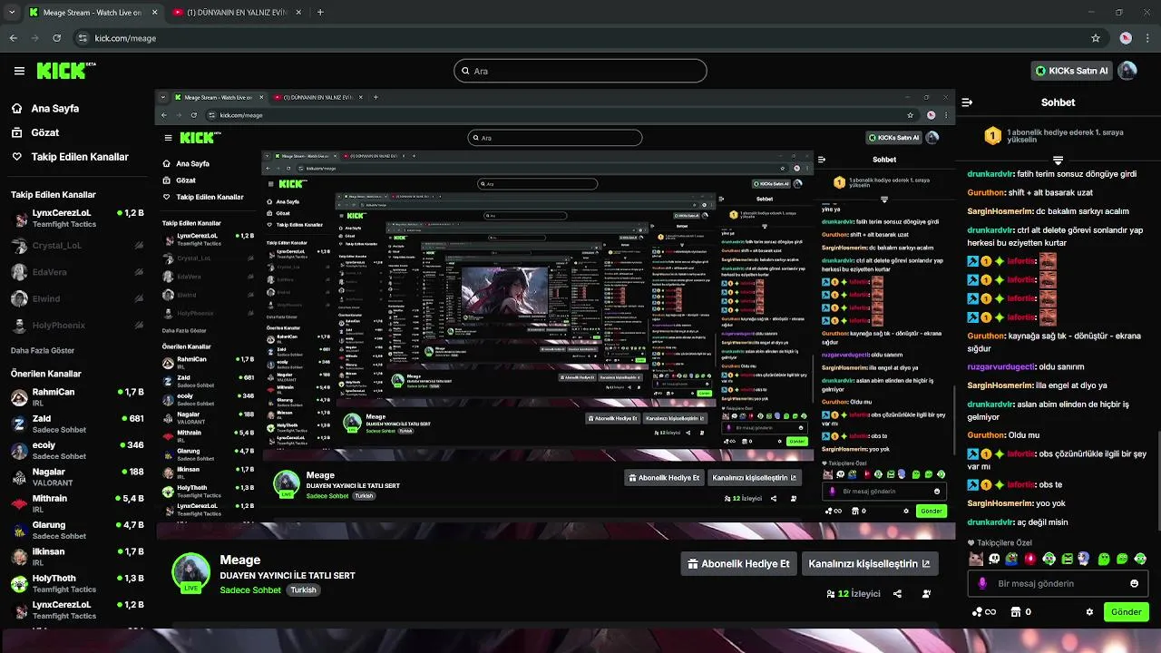
Task: Click the purple microphone icon in message box
Action: 982,583
